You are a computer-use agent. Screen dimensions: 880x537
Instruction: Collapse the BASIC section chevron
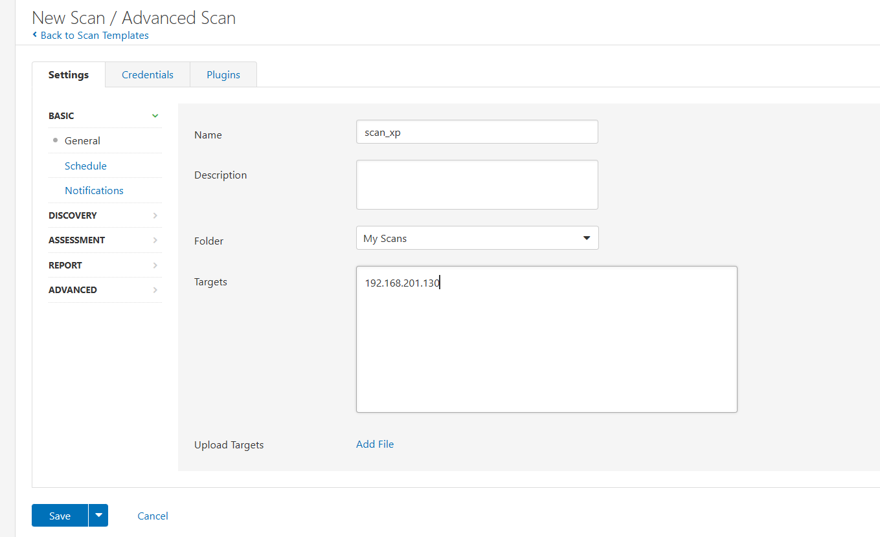click(155, 116)
